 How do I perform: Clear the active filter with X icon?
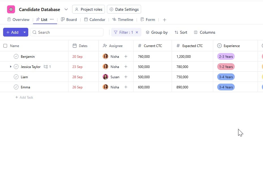click(x=137, y=32)
